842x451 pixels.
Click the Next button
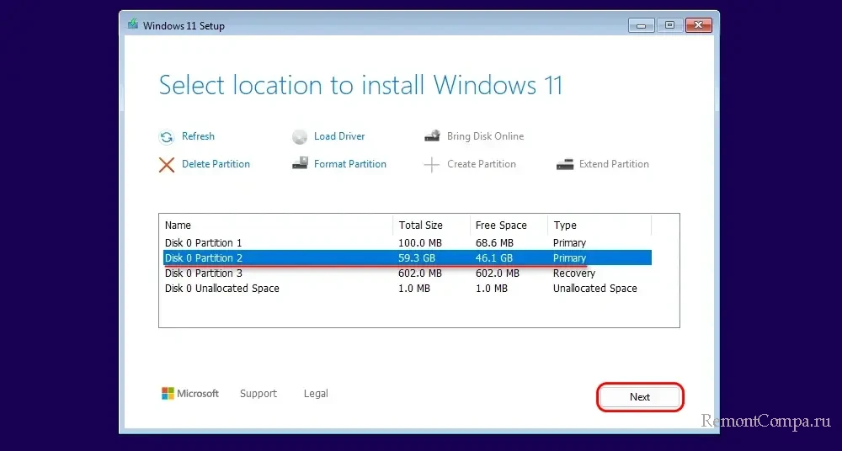click(640, 397)
